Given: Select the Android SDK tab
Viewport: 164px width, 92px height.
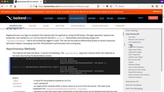Looking at the screenshot, I should point(16,26).
